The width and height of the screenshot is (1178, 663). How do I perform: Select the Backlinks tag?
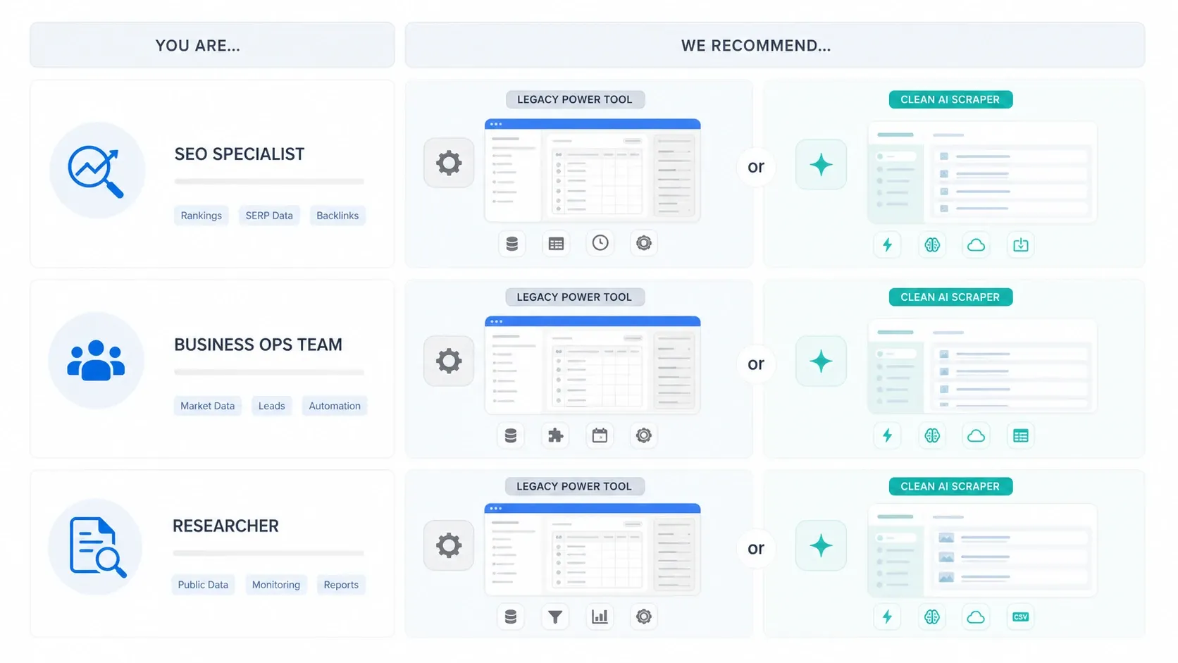click(x=337, y=216)
